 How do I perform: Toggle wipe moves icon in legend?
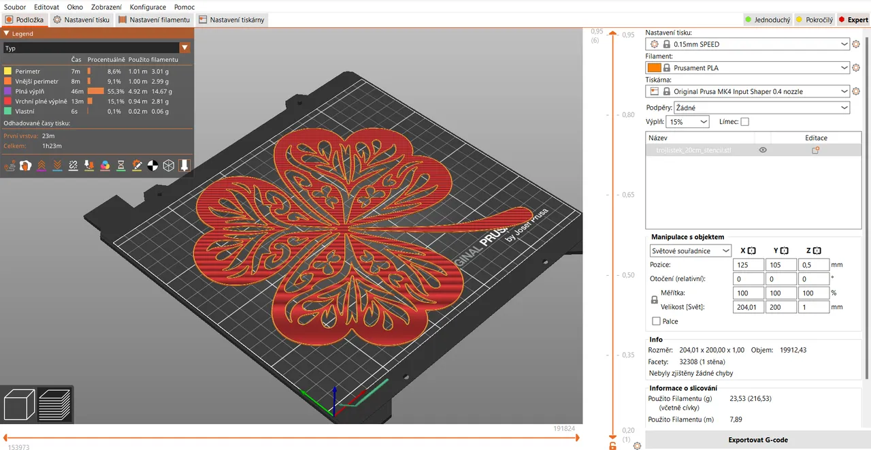tap(26, 165)
